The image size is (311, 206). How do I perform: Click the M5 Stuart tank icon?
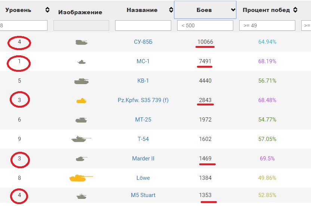[x=81, y=196]
